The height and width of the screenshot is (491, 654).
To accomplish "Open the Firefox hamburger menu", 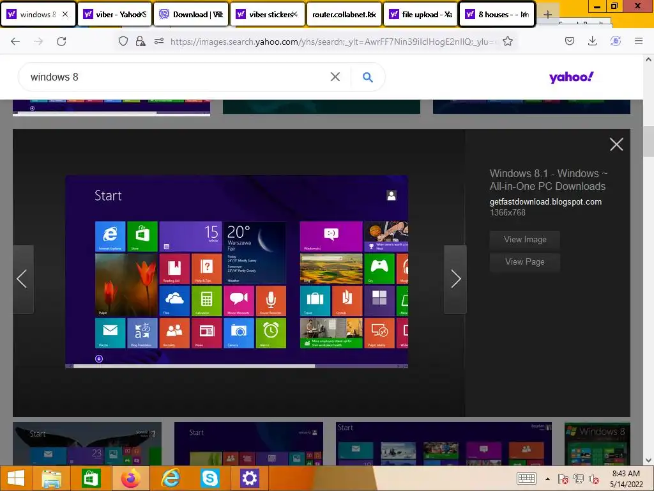I will [x=639, y=41].
